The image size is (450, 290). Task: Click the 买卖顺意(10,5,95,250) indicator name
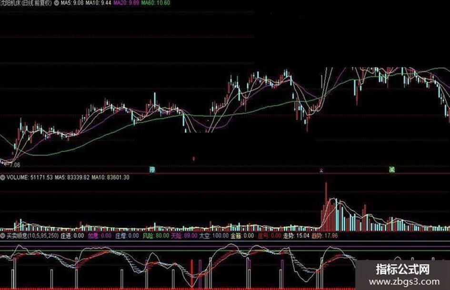(32, 236)
